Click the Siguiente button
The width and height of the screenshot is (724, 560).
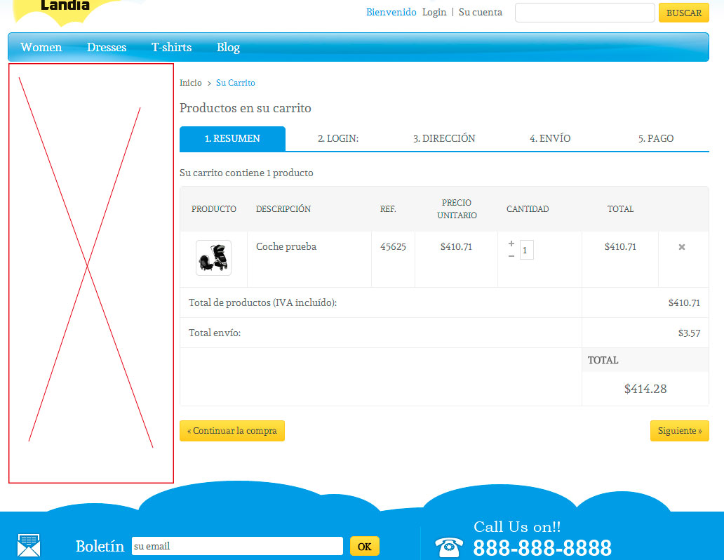pyautogui.click(x=680, y=431)
